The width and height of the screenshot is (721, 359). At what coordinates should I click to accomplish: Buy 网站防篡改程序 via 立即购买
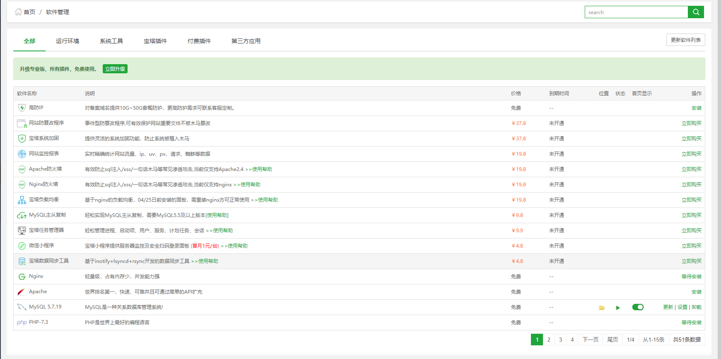(x=692, y=123)
